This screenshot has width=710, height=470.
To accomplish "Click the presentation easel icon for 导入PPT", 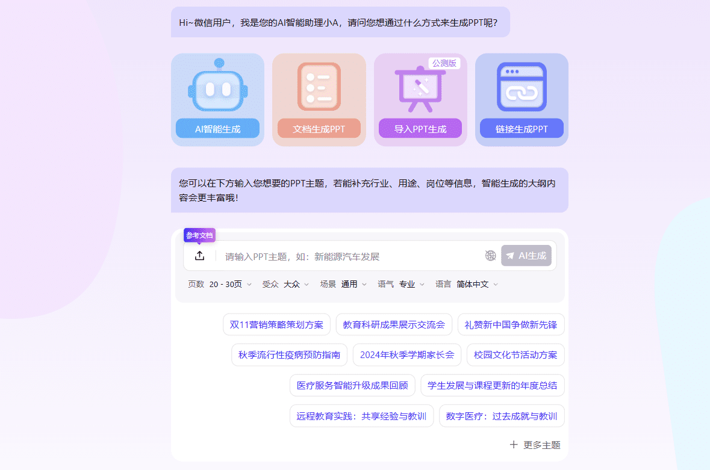I will [420, 89].
